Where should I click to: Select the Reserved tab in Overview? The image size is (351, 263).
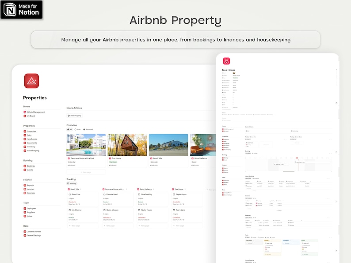(88, 129)
